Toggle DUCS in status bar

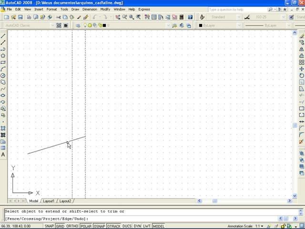pyautogui.click(x=127, y=226)
